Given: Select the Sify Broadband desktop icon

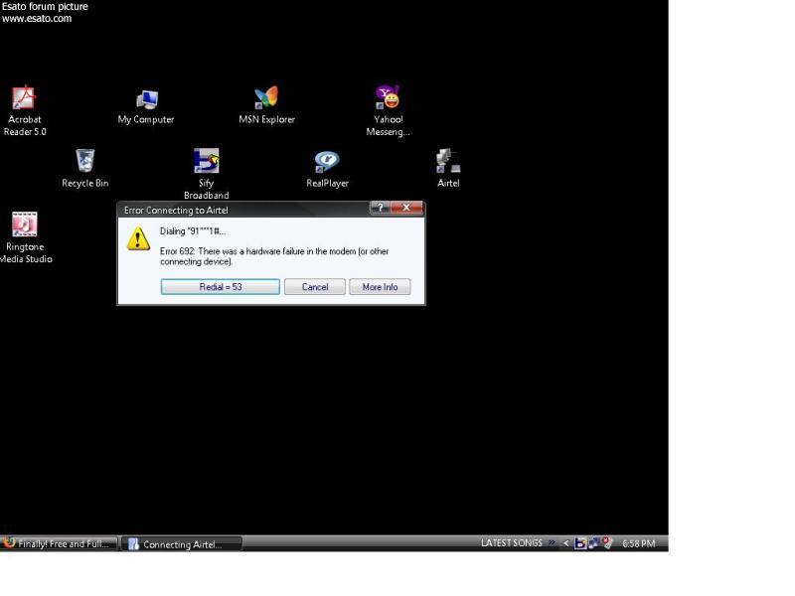Looking at the screenshot, I should [206, 173].
